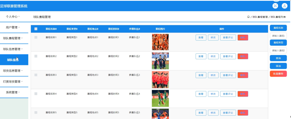
Task: Click the red 批量删除 button
Action: click(278, 74)
